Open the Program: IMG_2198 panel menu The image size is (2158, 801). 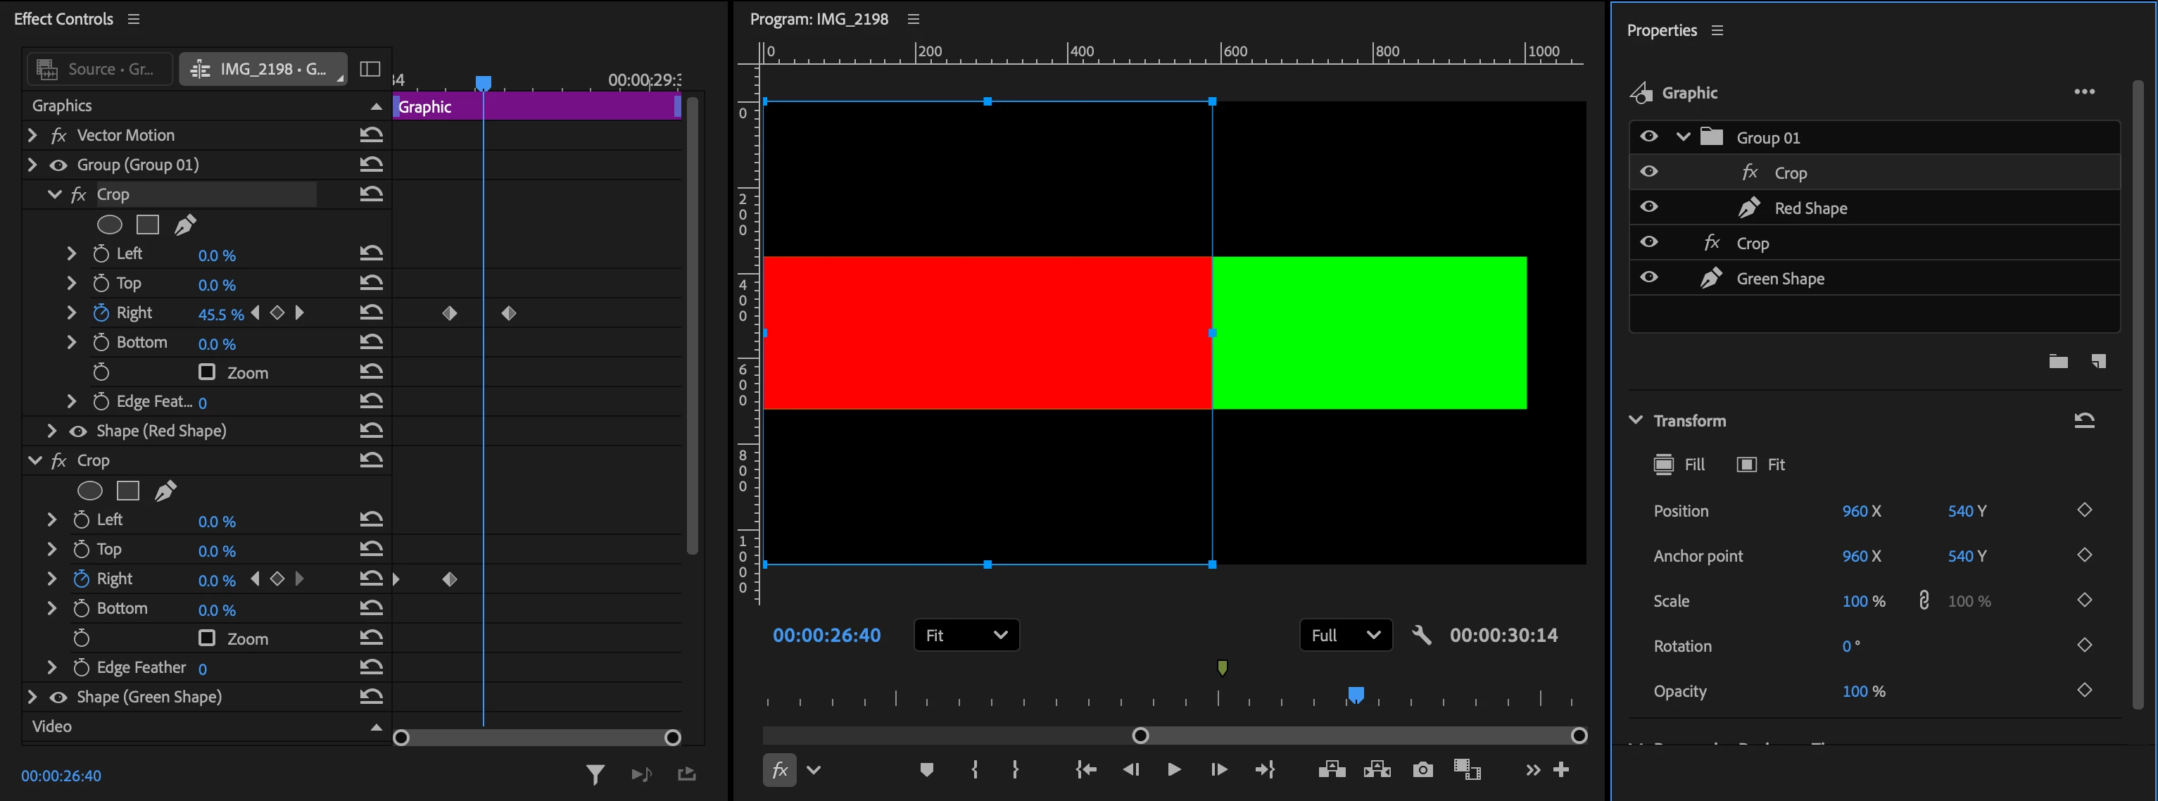(913, 18)
